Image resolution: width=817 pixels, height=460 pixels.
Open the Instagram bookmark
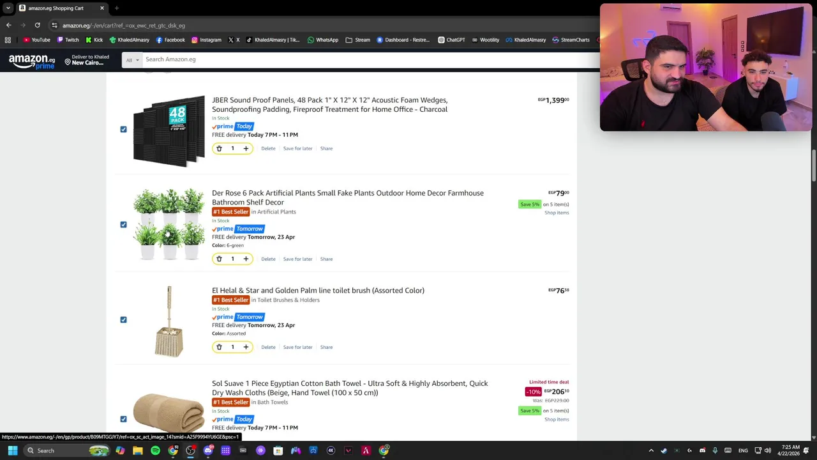[206, 40]
